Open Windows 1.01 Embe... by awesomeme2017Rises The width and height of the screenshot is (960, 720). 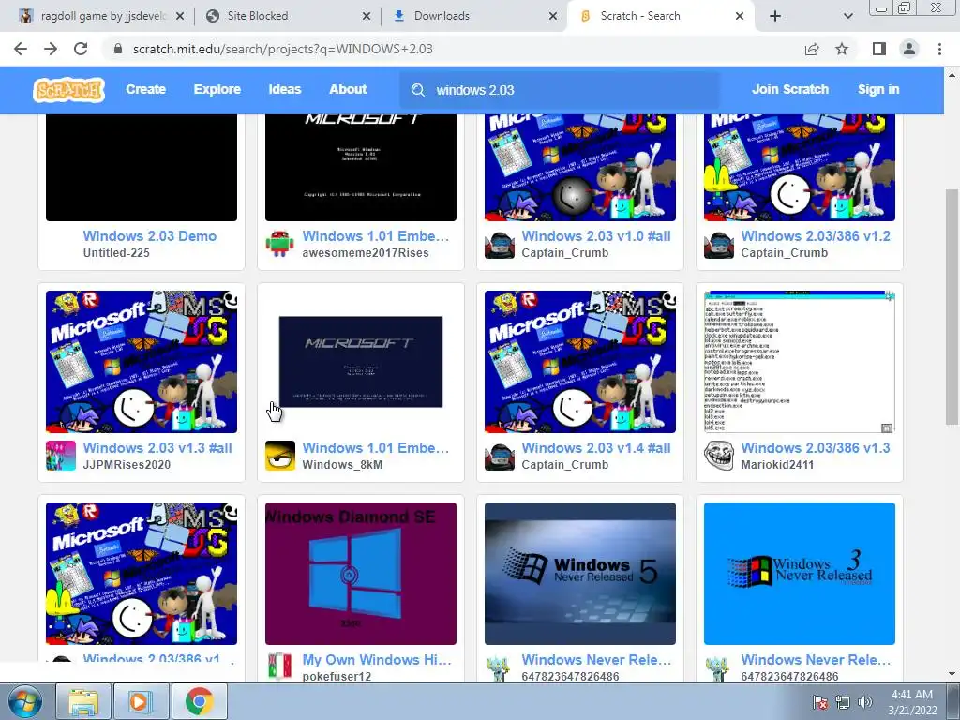[x=375, y=235]
